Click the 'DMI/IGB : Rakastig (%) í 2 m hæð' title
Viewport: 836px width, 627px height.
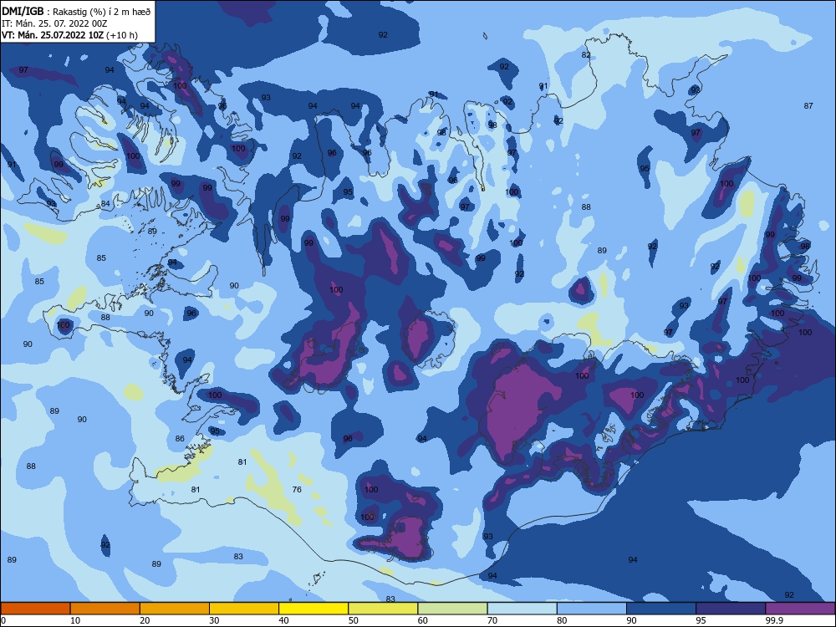(x=76, y=11)
